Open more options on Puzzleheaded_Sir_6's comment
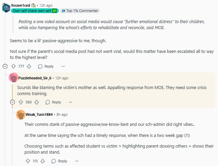218x166 pixels. click(70, 102)
